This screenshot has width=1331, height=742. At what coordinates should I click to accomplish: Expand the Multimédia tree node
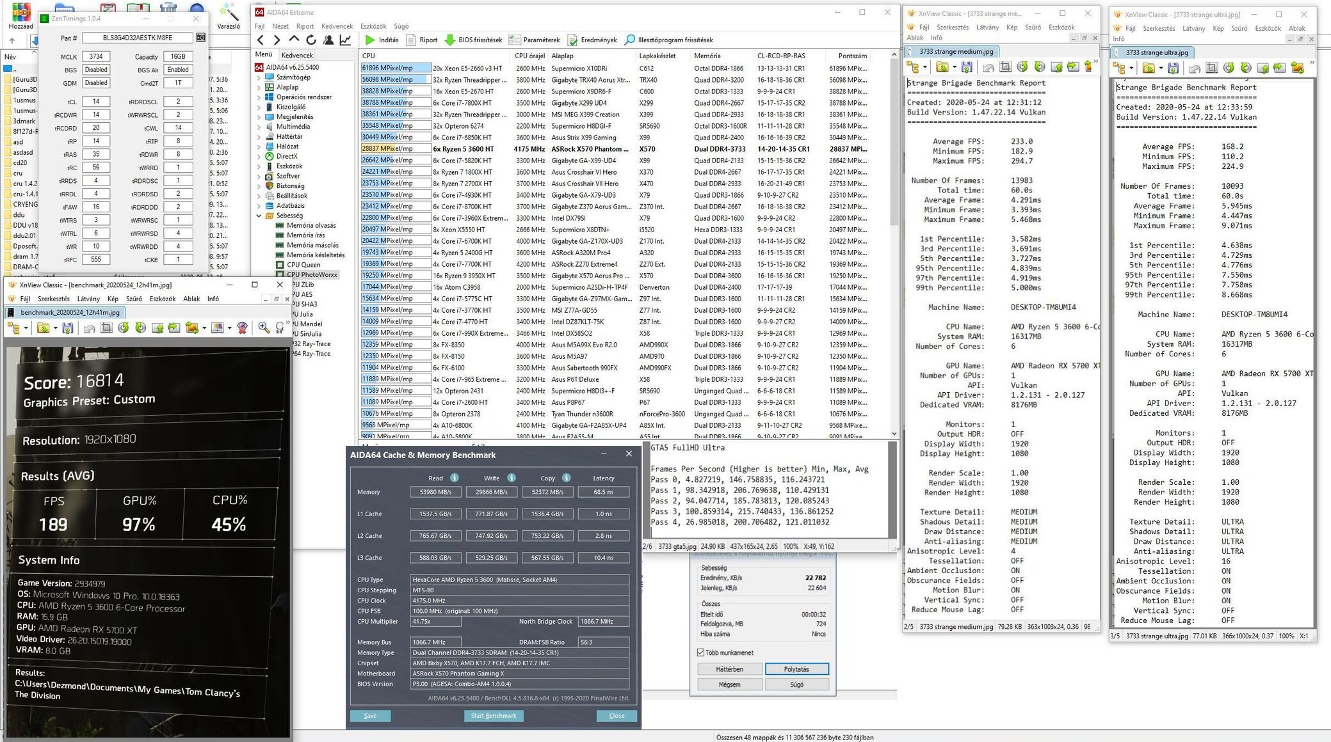point(259,127)
